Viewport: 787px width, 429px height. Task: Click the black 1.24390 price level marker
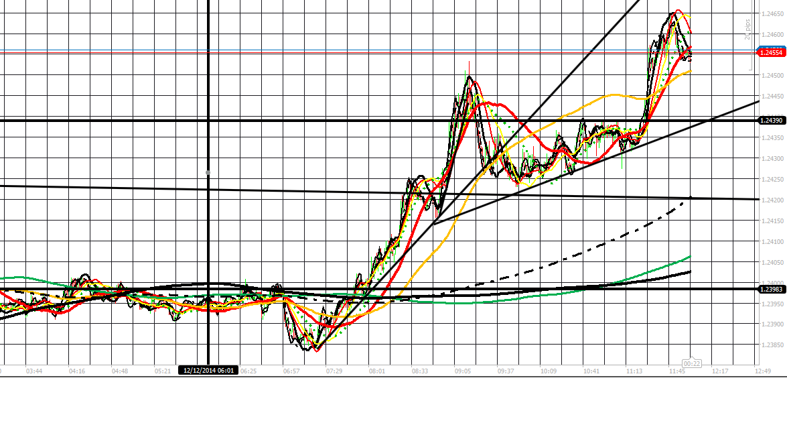772,119
